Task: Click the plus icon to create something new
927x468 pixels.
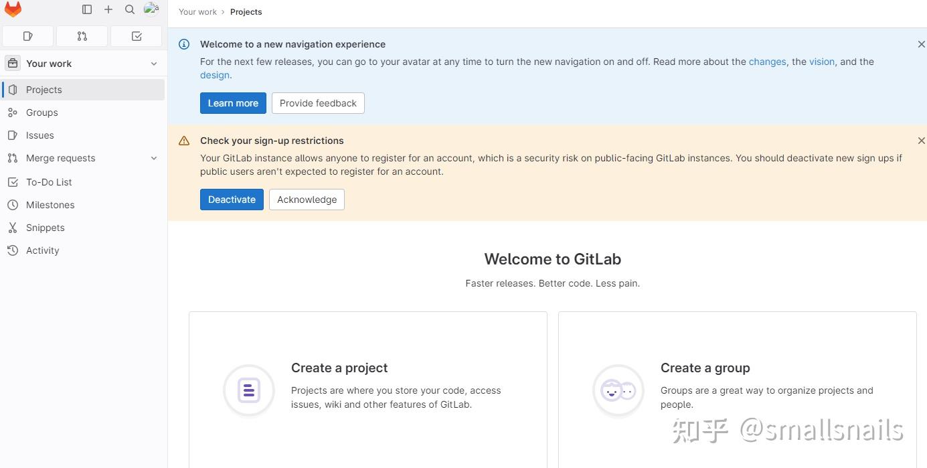Action: point(108,9)
